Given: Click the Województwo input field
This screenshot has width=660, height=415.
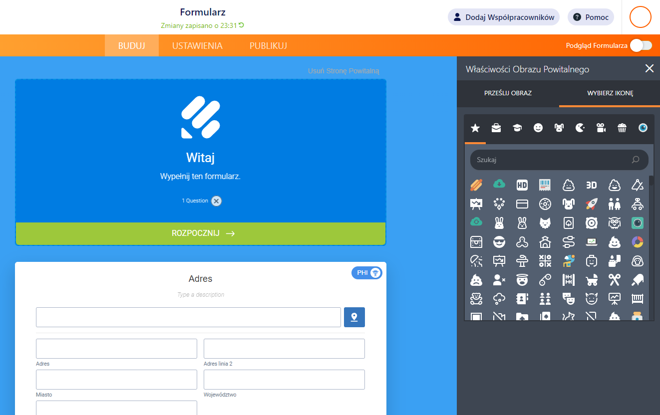Looking at the screenshot, I should [284, 380].
